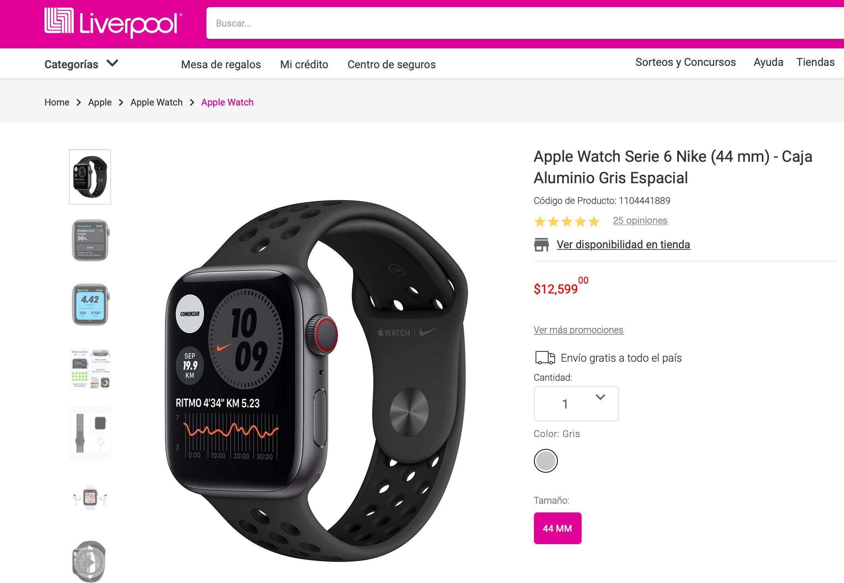The width and height of the screenshot is (844, 583).
Task: Focus the Buscar search field
Action: click(x=525, y=23)
